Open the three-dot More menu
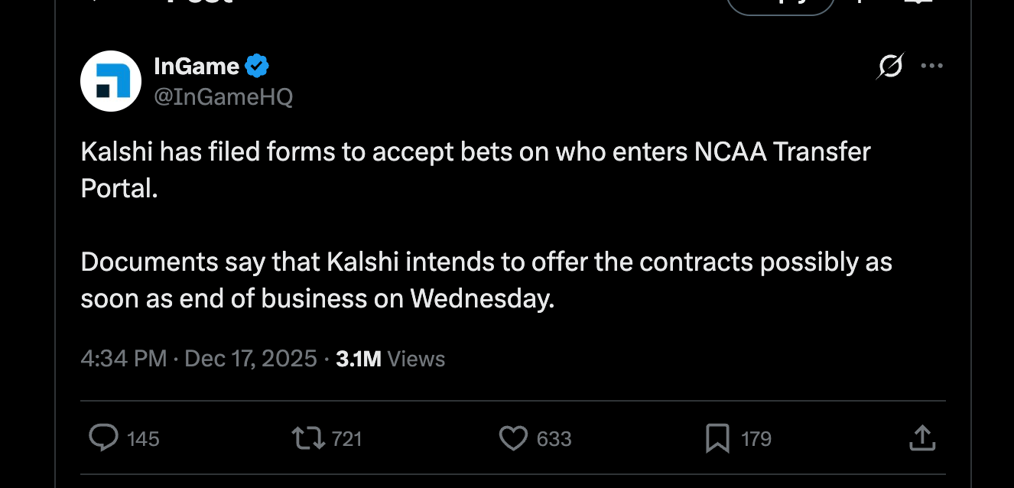This screenshot has height=488, width=1014. pos(931,67)
